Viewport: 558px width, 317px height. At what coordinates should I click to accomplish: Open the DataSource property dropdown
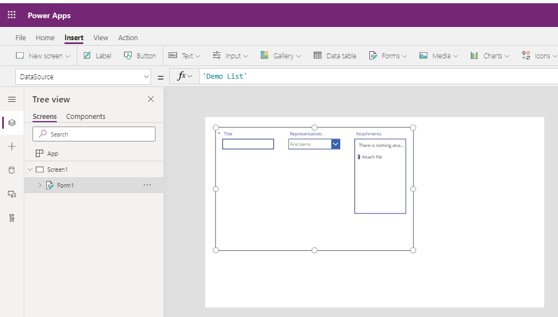click(x=146, y=76)
